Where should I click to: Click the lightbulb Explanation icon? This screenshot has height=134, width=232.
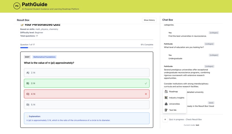click(x=27, y=116)
